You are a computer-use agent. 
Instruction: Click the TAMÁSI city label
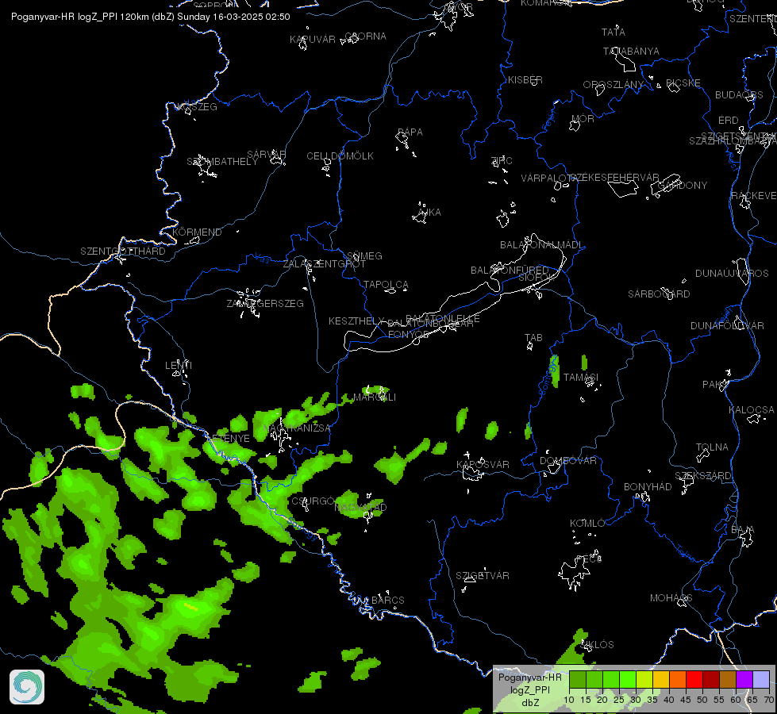581,378
